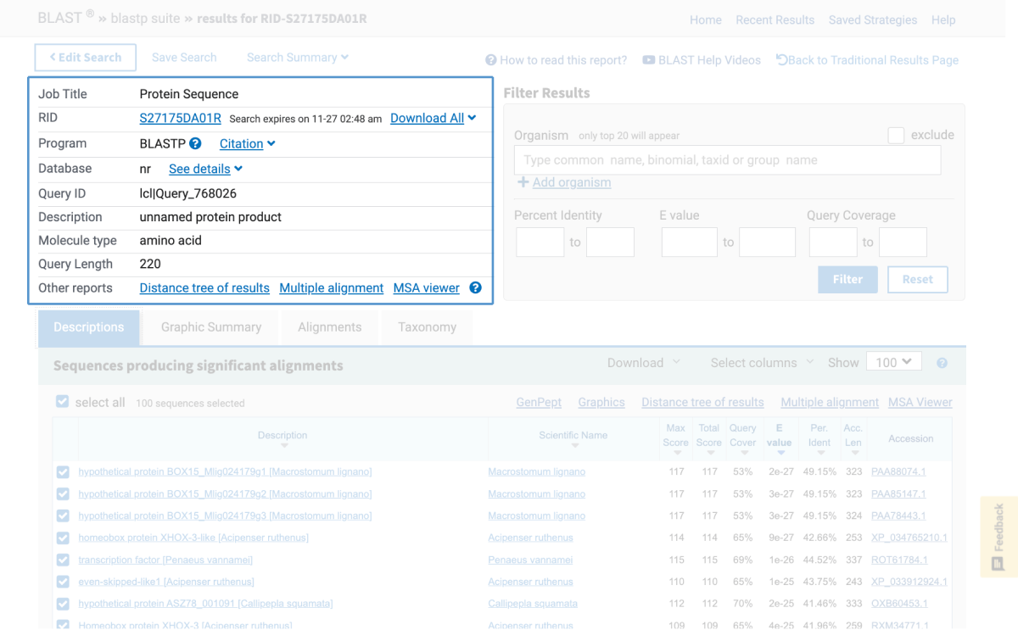Open the Feedback side tab
The image size is (1018, 630).
(998, 538)
